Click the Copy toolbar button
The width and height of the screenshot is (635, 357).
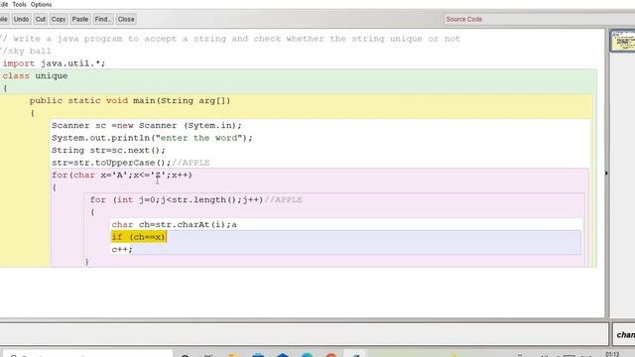(59, 19)
